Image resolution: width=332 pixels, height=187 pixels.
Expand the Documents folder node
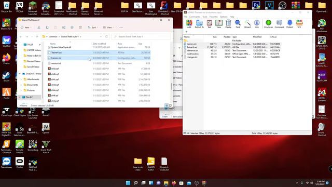pos(21,85)
